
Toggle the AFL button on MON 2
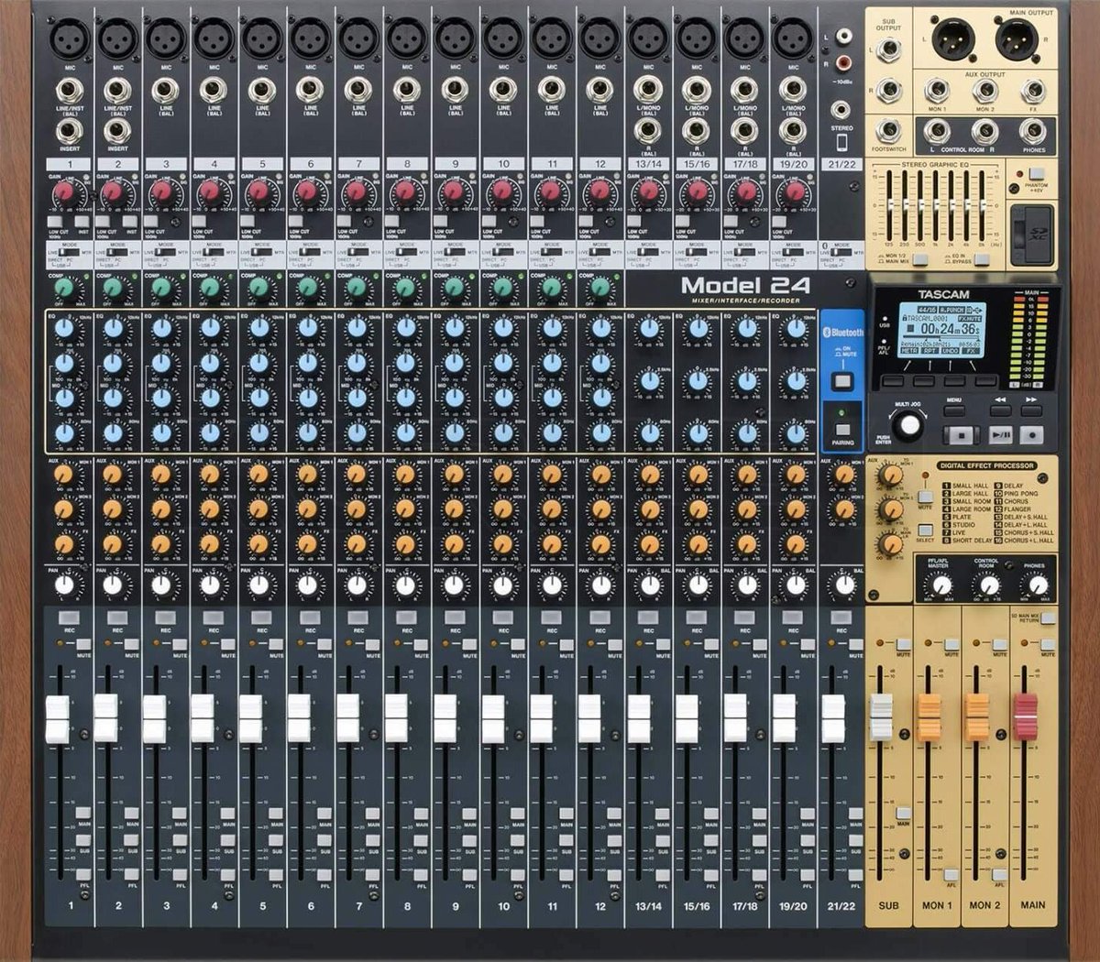[1000, 875]
